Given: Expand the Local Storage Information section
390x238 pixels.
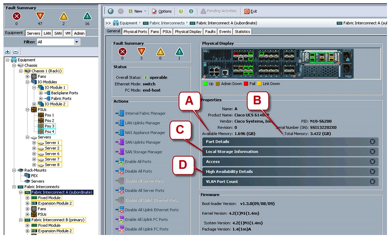Looking at the screenshot, I should pos(291,152).
